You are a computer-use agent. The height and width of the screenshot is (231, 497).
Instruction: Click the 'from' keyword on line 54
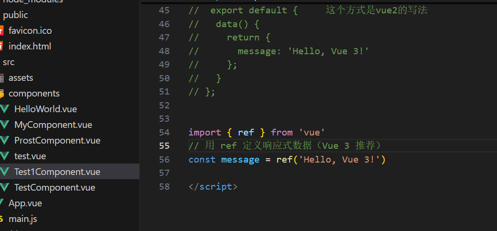(282, 133)
